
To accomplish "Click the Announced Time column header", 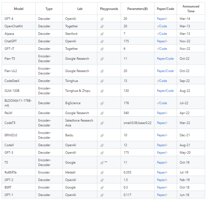I will click(191, 9).
